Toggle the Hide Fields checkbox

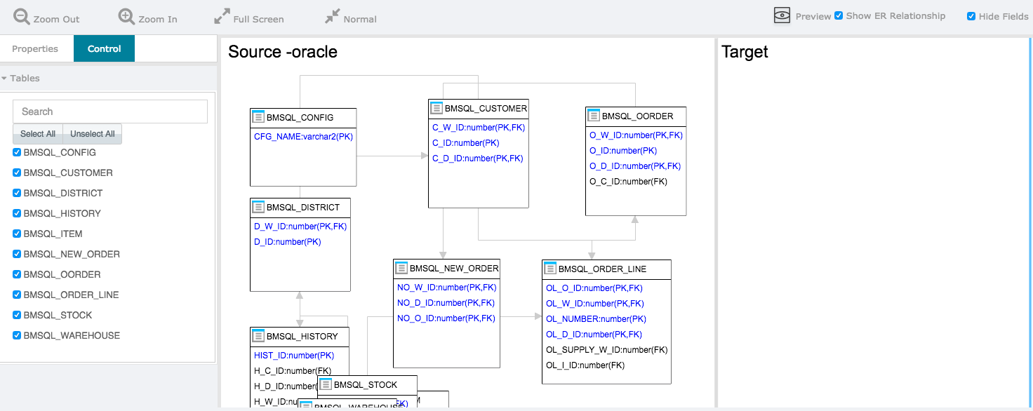click(x=971, y=16)
